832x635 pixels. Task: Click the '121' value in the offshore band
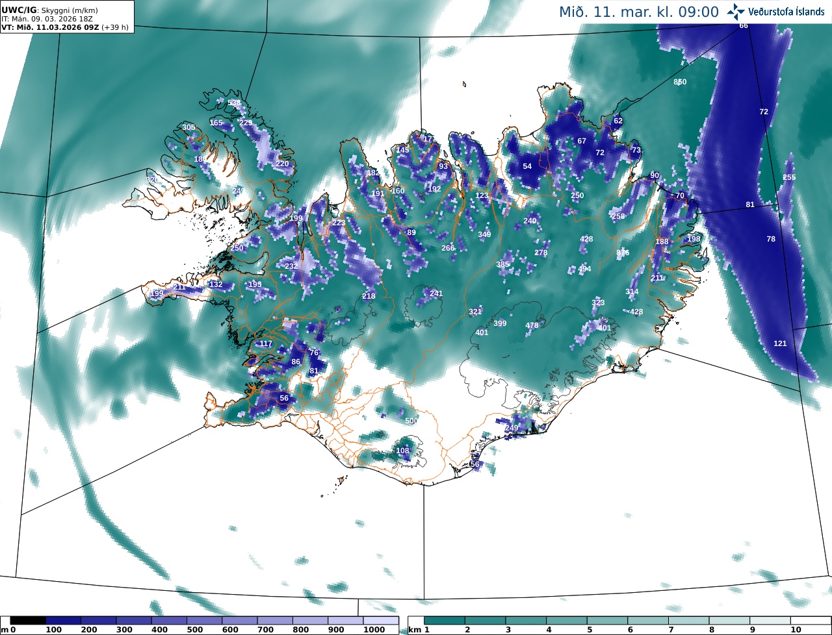(780, 343)
